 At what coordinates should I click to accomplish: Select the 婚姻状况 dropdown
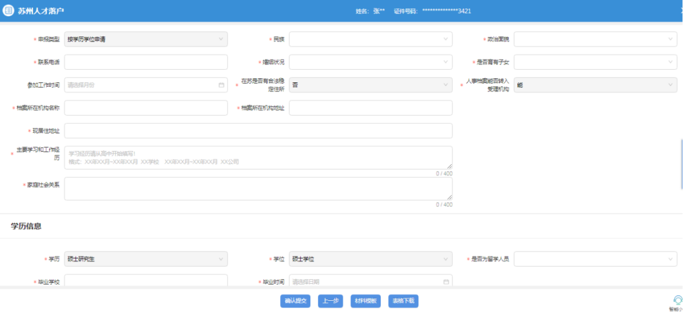370,63
